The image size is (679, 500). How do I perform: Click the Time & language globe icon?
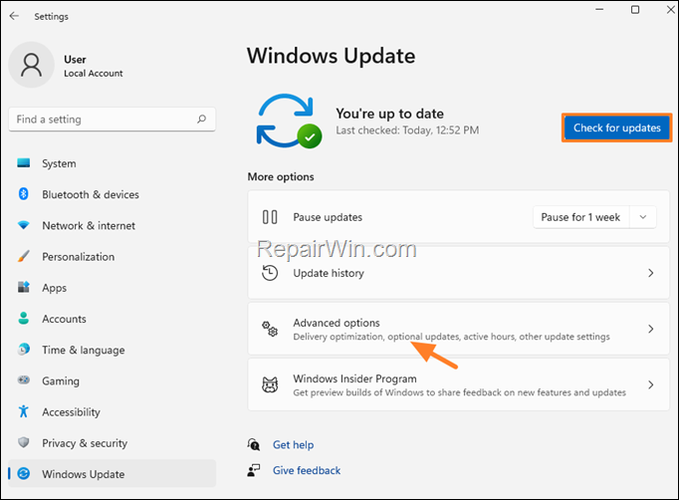point(23,350)
